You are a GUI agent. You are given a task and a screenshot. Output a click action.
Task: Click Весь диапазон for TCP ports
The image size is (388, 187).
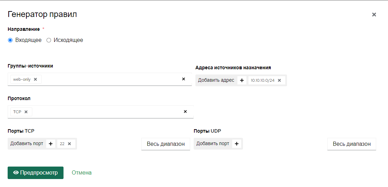tap(166, 144)
